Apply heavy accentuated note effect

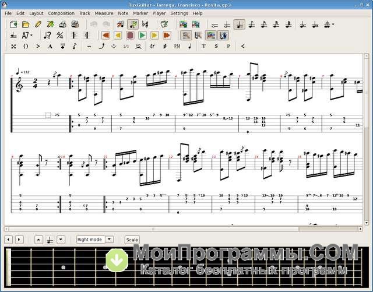pyautogui.click(x=50, y=47)
